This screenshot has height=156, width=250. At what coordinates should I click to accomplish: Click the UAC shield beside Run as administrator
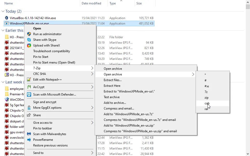point(29,34)
